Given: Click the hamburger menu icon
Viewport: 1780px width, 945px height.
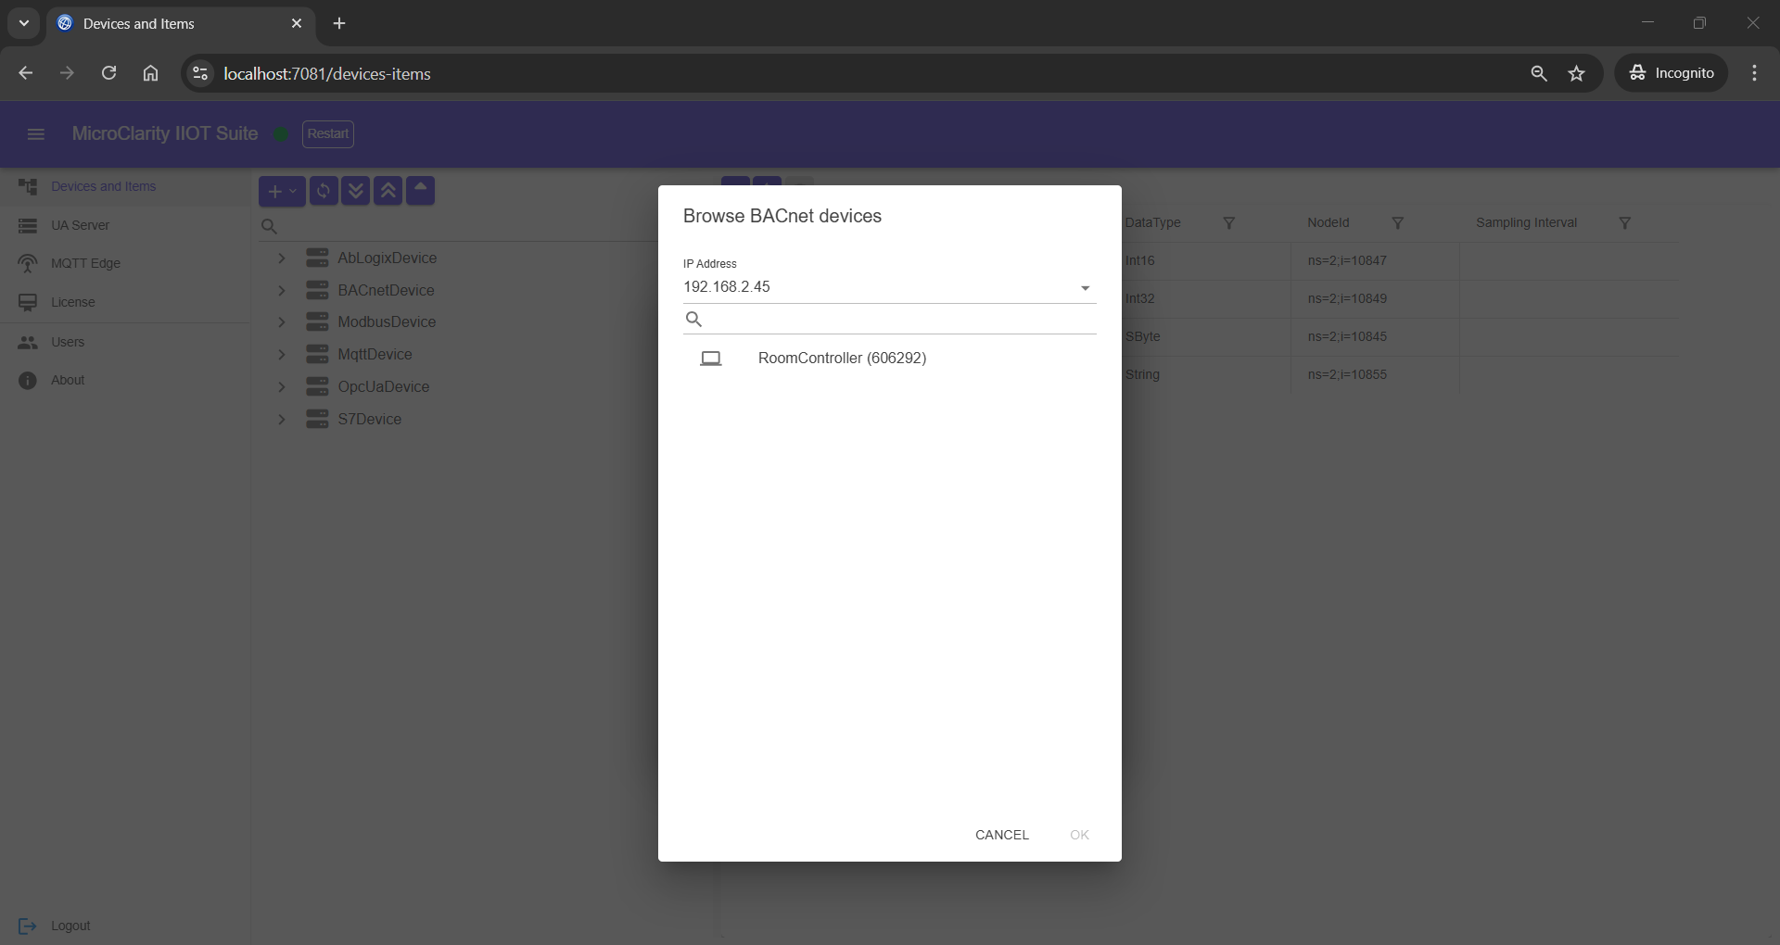Looking at the screenshot, I should pyautogui.click(x=36, y=134).
